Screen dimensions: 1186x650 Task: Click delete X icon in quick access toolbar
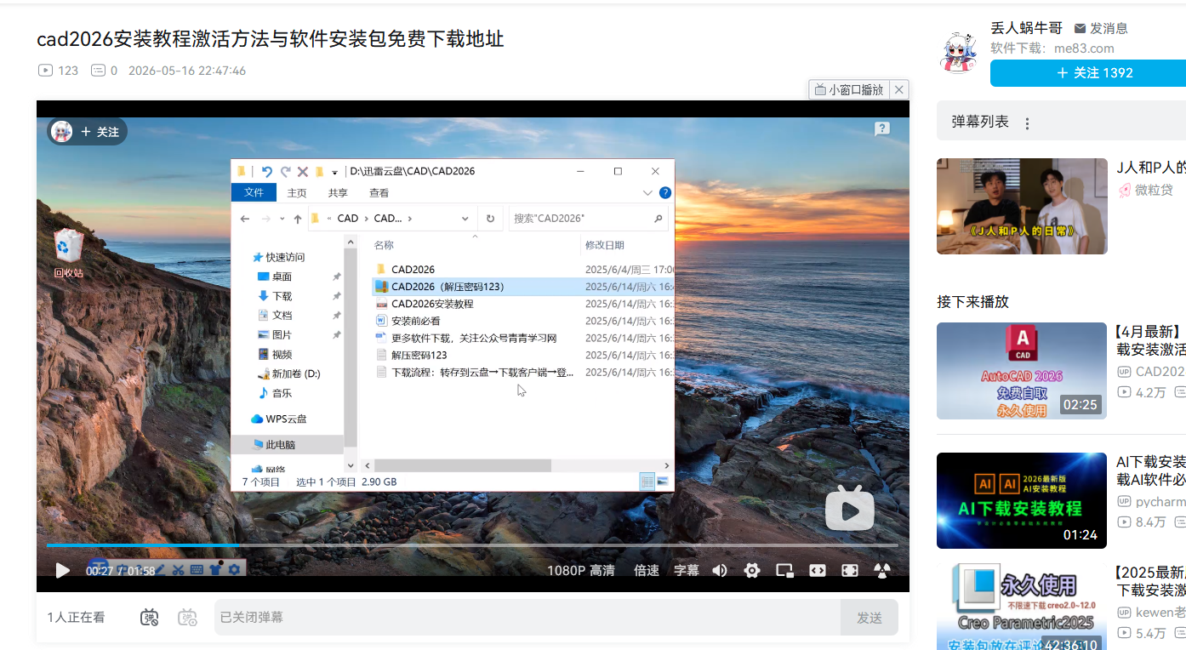(302, 171)
